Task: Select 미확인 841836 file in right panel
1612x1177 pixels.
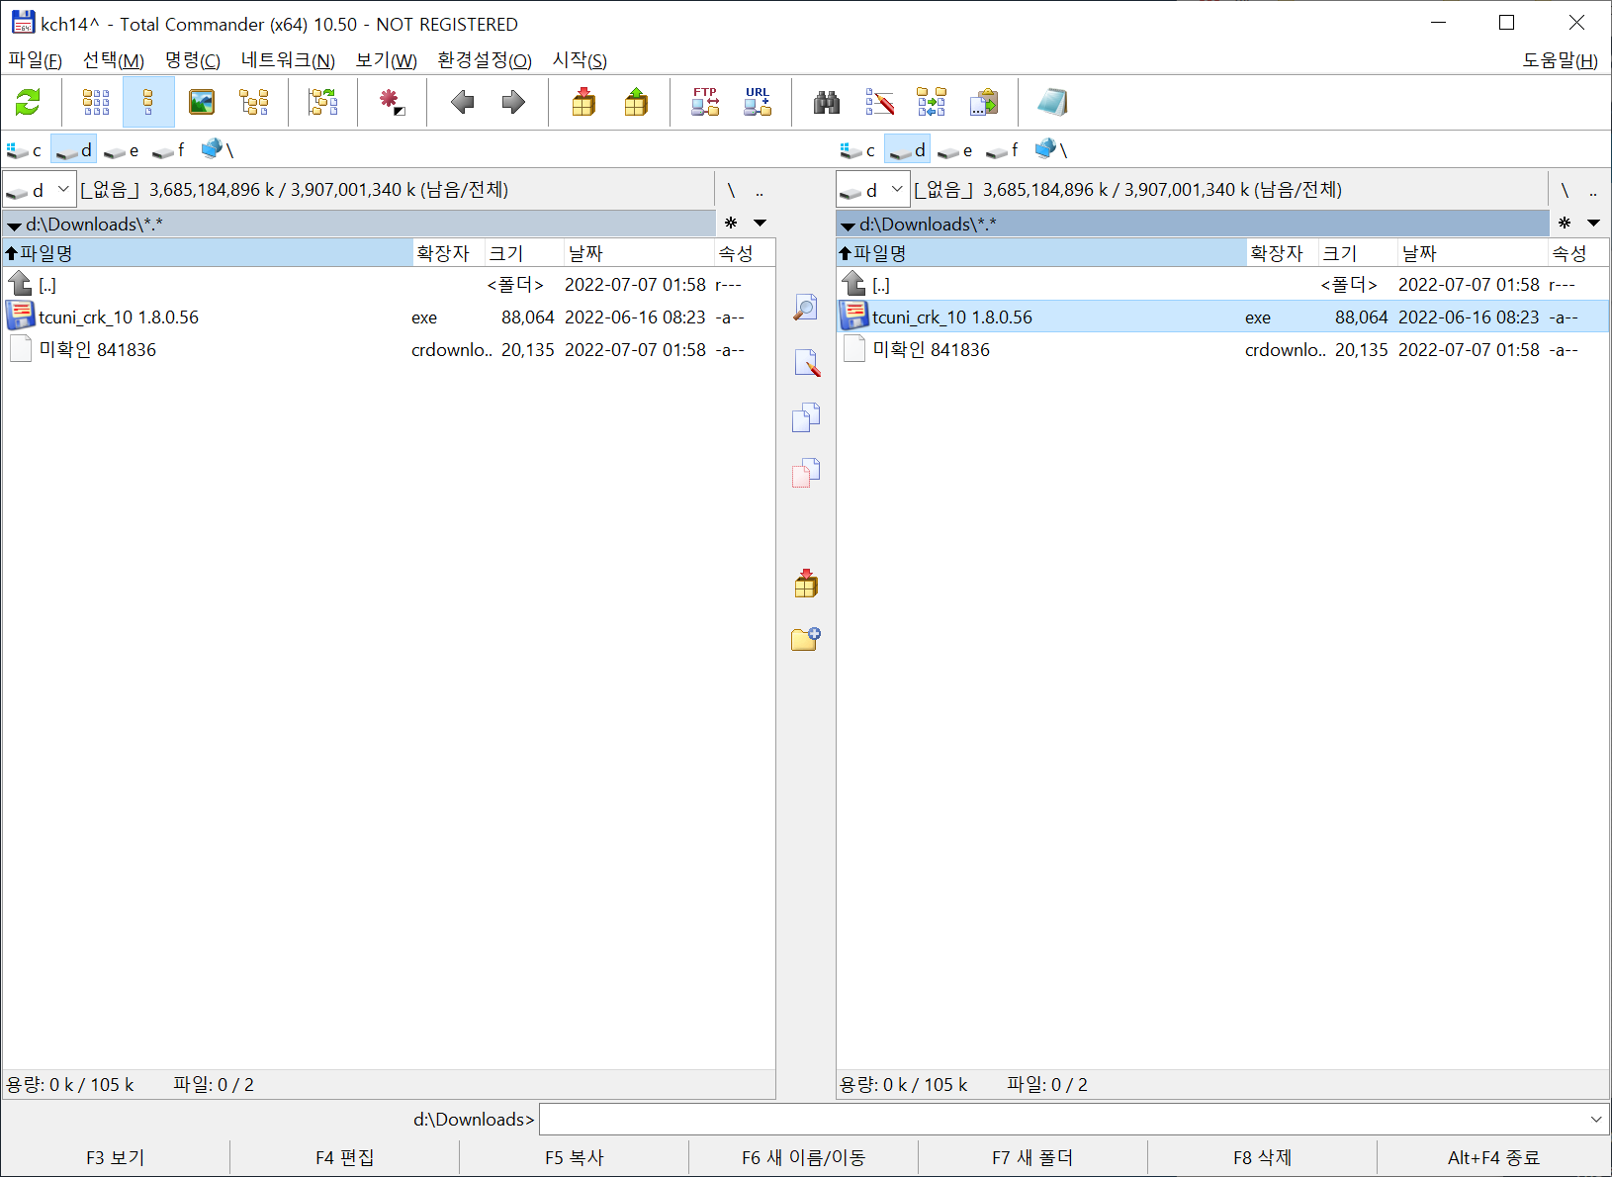Action: pos(1221,350)
